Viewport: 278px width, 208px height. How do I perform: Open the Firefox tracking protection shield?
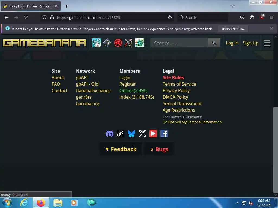click(45, 18)
